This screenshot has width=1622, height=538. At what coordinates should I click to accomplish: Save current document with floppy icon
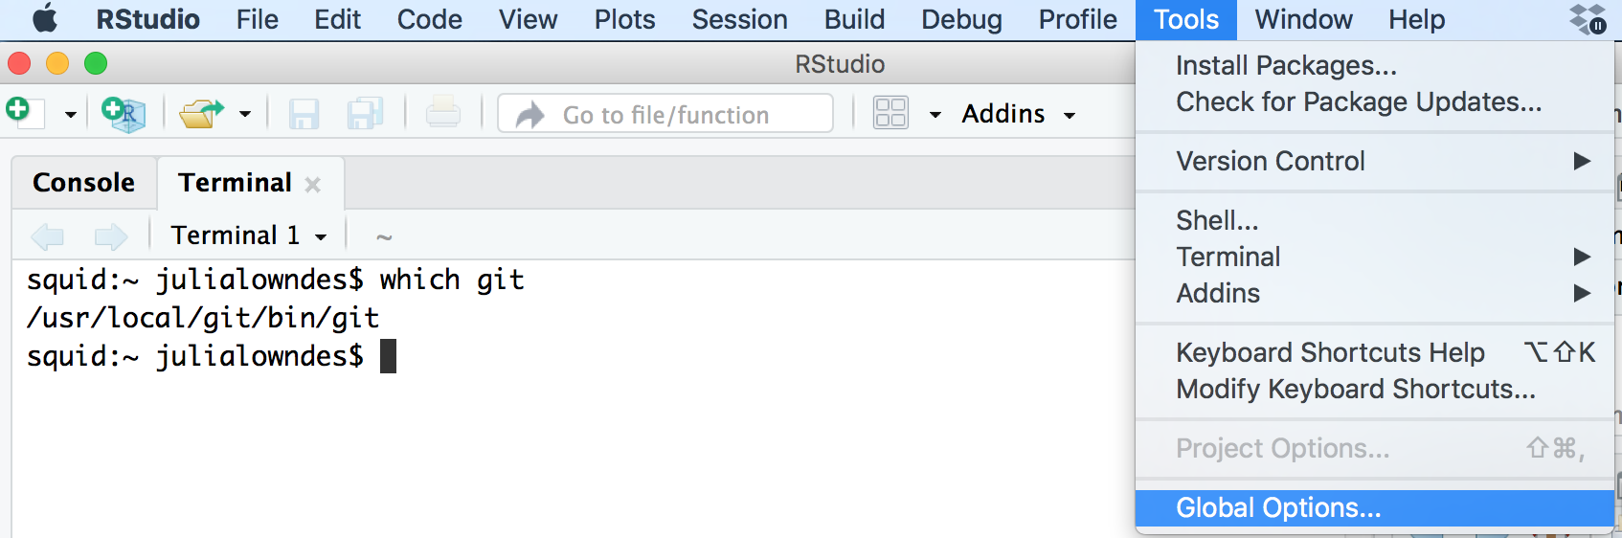pos(304,114)
